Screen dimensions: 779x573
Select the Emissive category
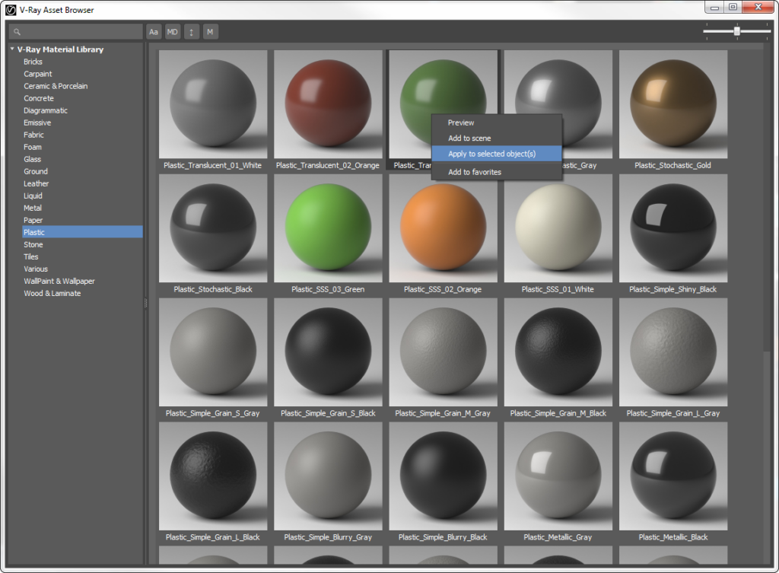(37, 123)
